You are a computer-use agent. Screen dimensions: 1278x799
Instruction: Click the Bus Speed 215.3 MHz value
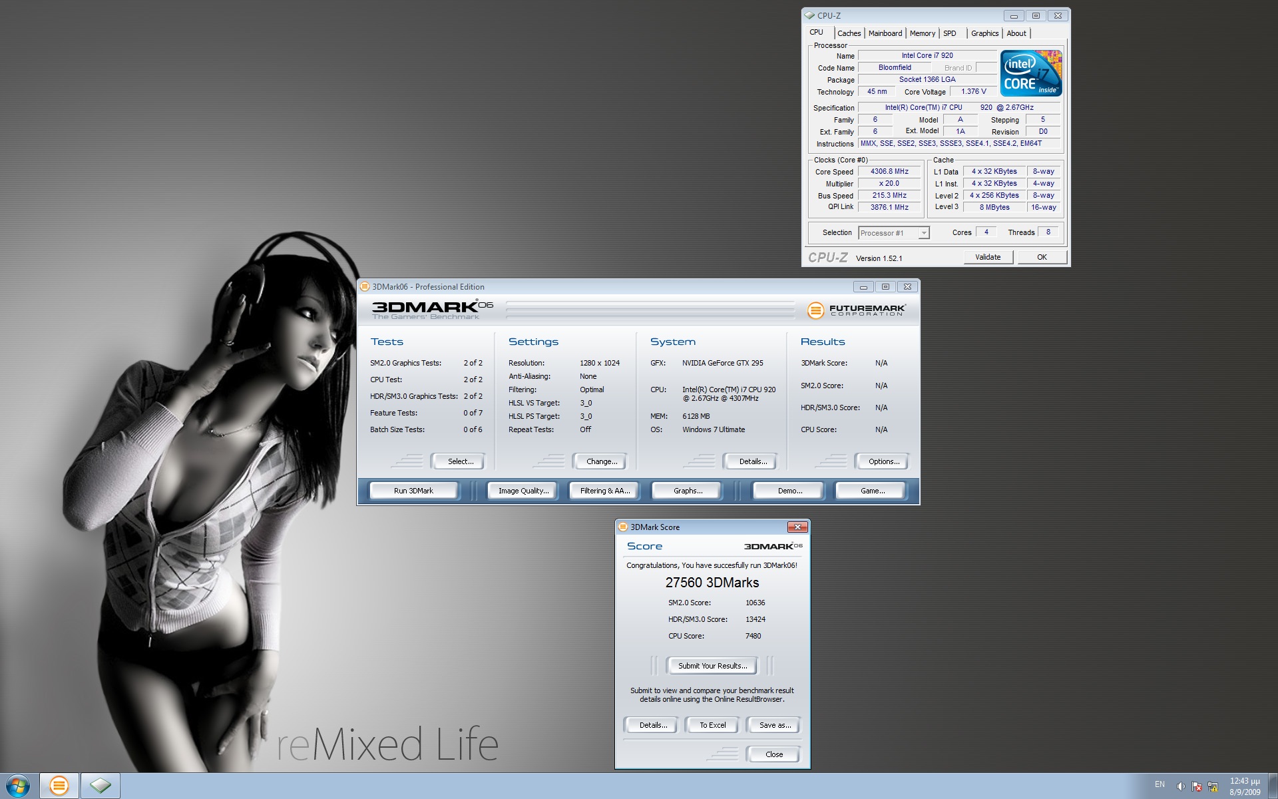coord(889,196)
